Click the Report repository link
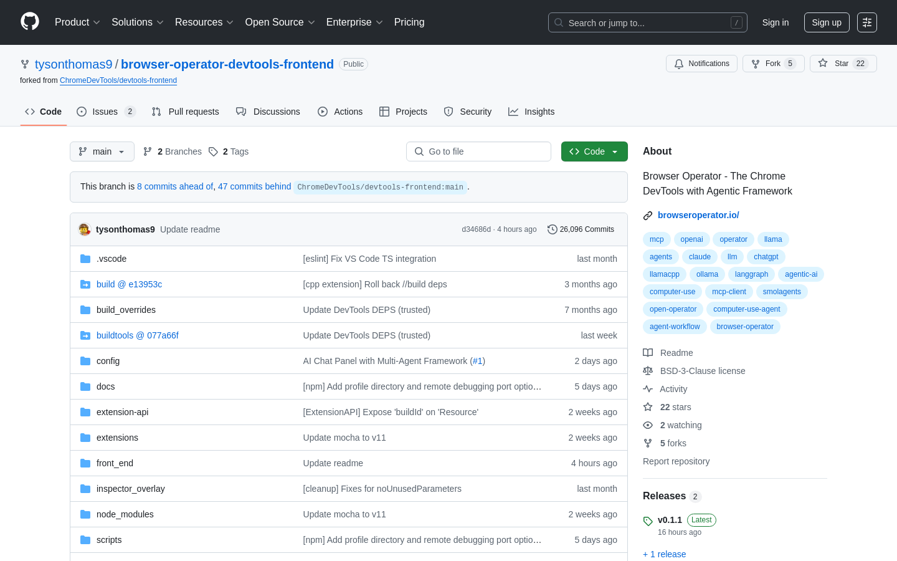897x561 pixels. [676, 461]
